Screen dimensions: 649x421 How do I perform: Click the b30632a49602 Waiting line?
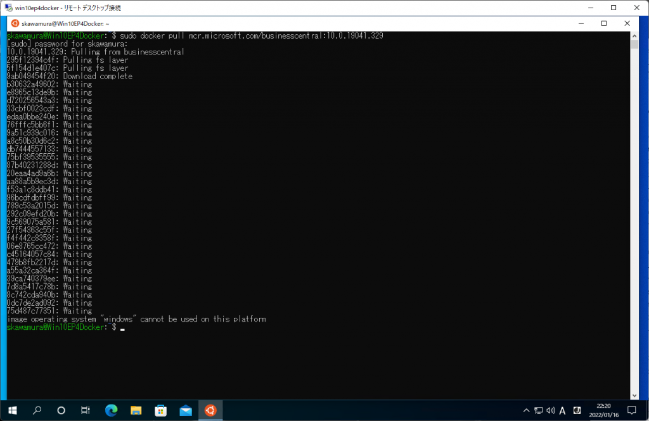tap(49, 84)
